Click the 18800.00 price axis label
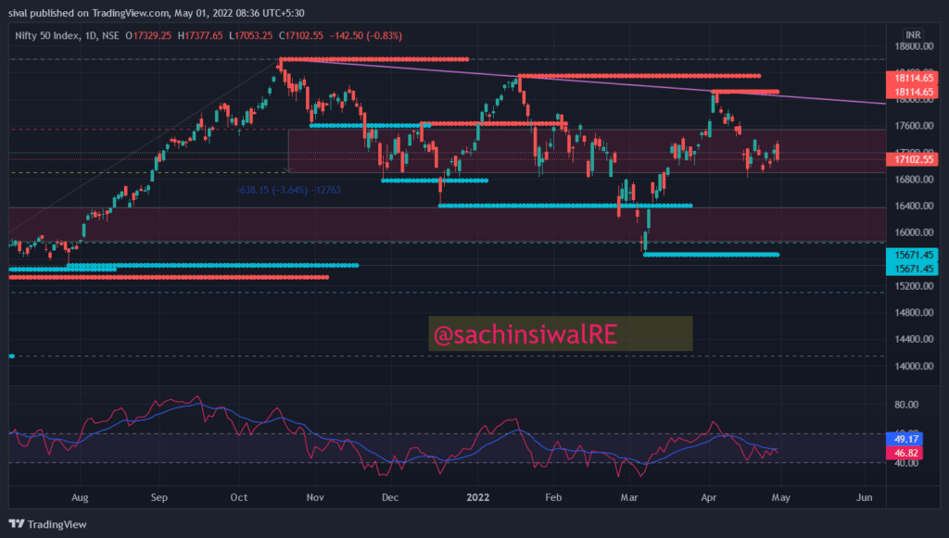 (914, 46)
